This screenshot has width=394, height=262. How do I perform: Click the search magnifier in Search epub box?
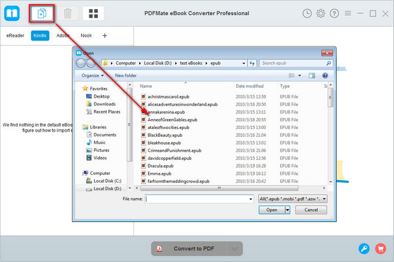(x=328, y=63)
